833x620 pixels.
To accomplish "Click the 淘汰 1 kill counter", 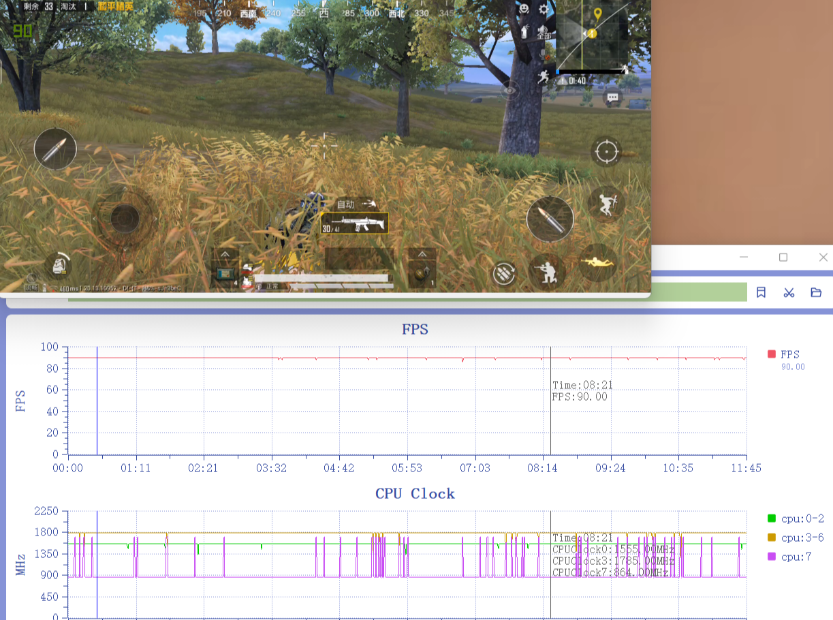I will tap(75, 6).
